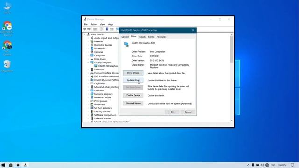This screenshot has height=168, width=299.
Task: Open the Windows Start menu
Action: (x=3, y=165)
